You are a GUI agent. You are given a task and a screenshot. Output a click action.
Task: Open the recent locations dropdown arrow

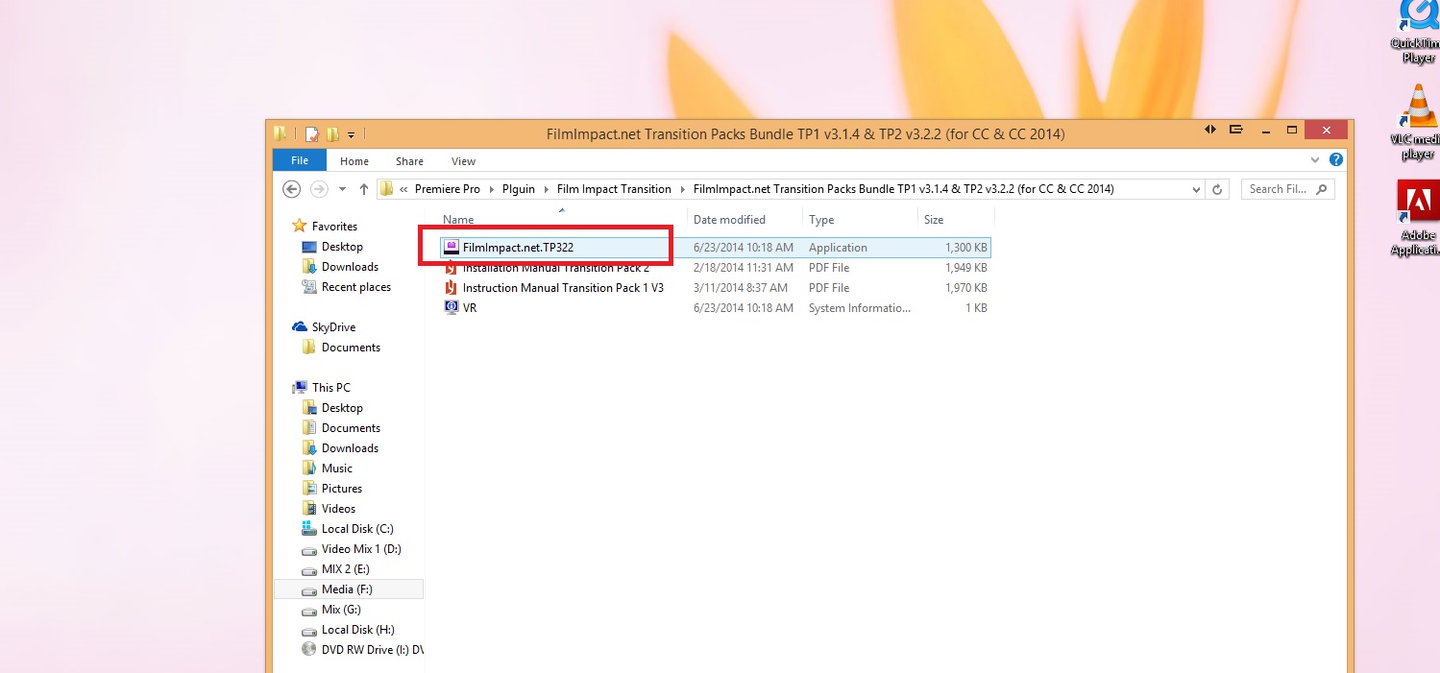click(342, 189)
